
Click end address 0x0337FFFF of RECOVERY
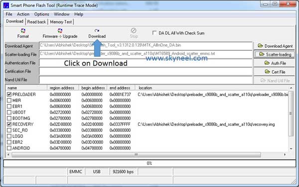[120, 124]
